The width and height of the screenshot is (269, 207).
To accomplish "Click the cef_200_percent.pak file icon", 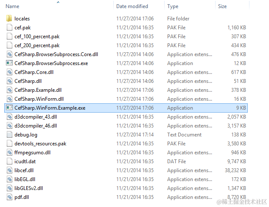I will (9, 45).
